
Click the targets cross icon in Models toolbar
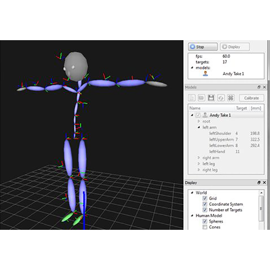pos(231,98)
